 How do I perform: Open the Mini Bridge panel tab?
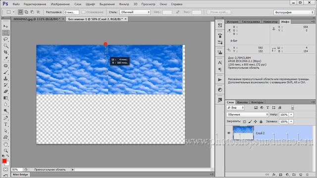pyautogui.click(x=20, y=175)
